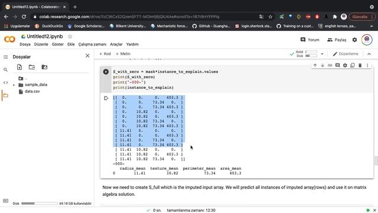This screenshot has width=378, height=213.
Task: Mirror cell in tab icon
Action: 353,66
